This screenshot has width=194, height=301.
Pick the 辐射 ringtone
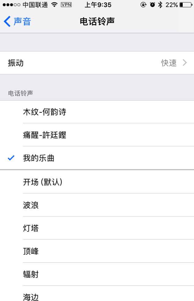tap(97, 274)
